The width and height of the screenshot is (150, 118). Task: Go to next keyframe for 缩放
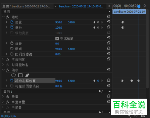102,27
